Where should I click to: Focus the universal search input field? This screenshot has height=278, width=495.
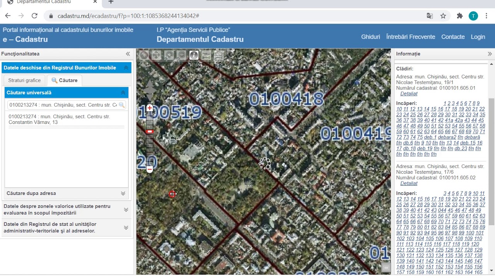pyautogui.click(x=63, y=105)
